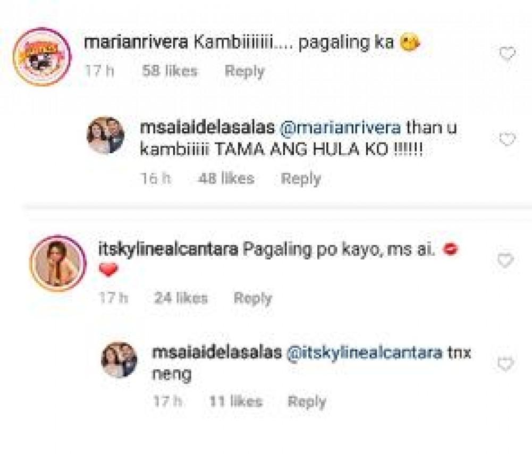The height and width of the screenshot is (454, 532).
Task: Open the @itskylinealcantara mention link
Action: point(365,353)
